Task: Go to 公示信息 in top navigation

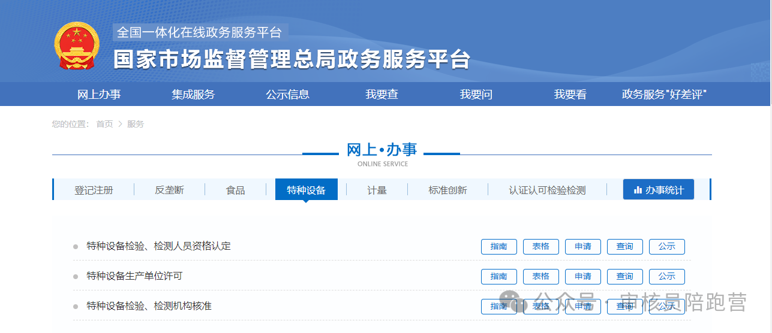Action: (287, 95)
